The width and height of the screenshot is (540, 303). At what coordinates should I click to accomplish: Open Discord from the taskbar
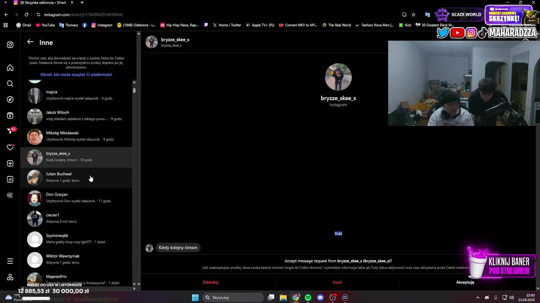tap(320, 298)
